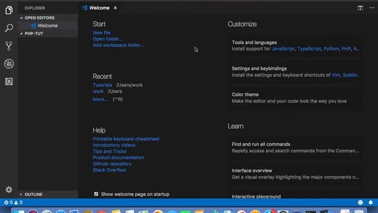Open the recent work folder
Image resolution: width=378 pixels, height=213 pixels.
[98, 91]
